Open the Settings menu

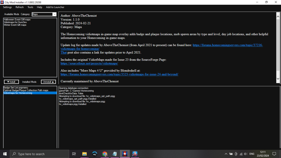7,7
